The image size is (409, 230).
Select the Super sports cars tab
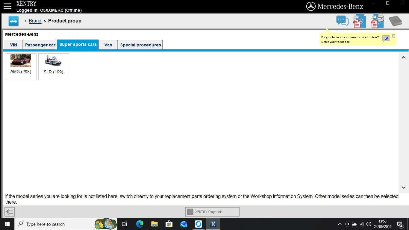[78, 44]
